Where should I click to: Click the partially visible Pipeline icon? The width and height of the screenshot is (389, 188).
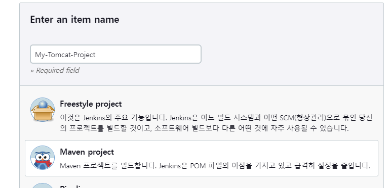(43, 185)
